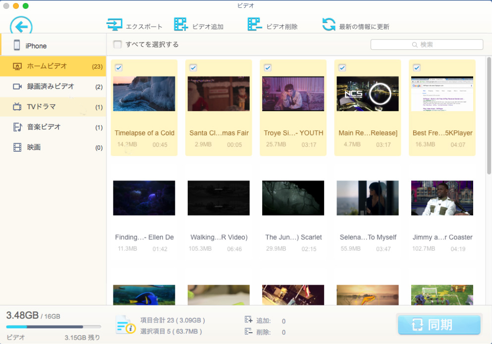492x344 pixels.
Task: Click the 3.15GB 残り remaining text
Action: [x=82, y=338]
